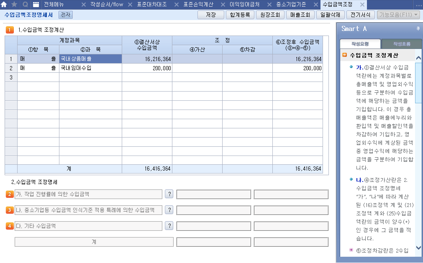Close the 작성순서/flow tab
The image size is (423, 263).
tap(130, 5)
